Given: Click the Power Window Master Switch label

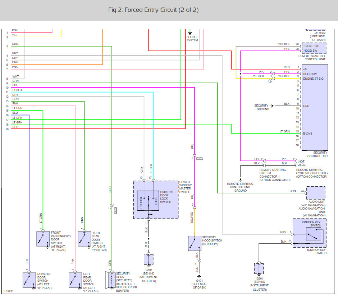Looking at the screenshot, I should [x=186, y=187].
